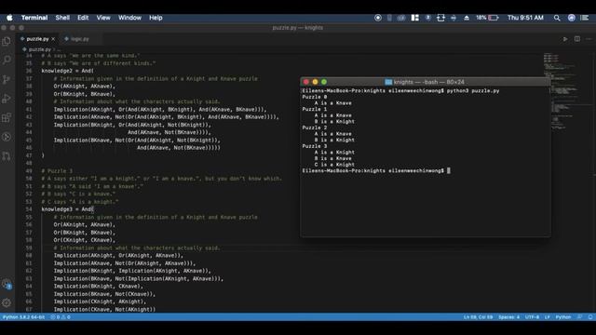The height and width of the screenshot is (335, 596).
Task: Click the 18% battery indicator
Action: [x=487, y=18]
